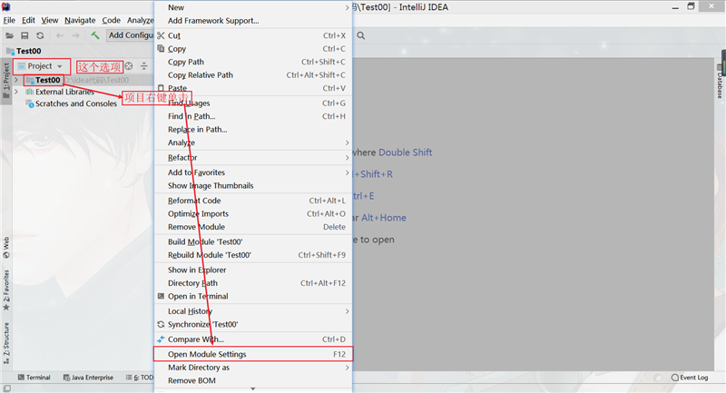
Task: Click Open in Terminal entry
Action: coord(253,296)
